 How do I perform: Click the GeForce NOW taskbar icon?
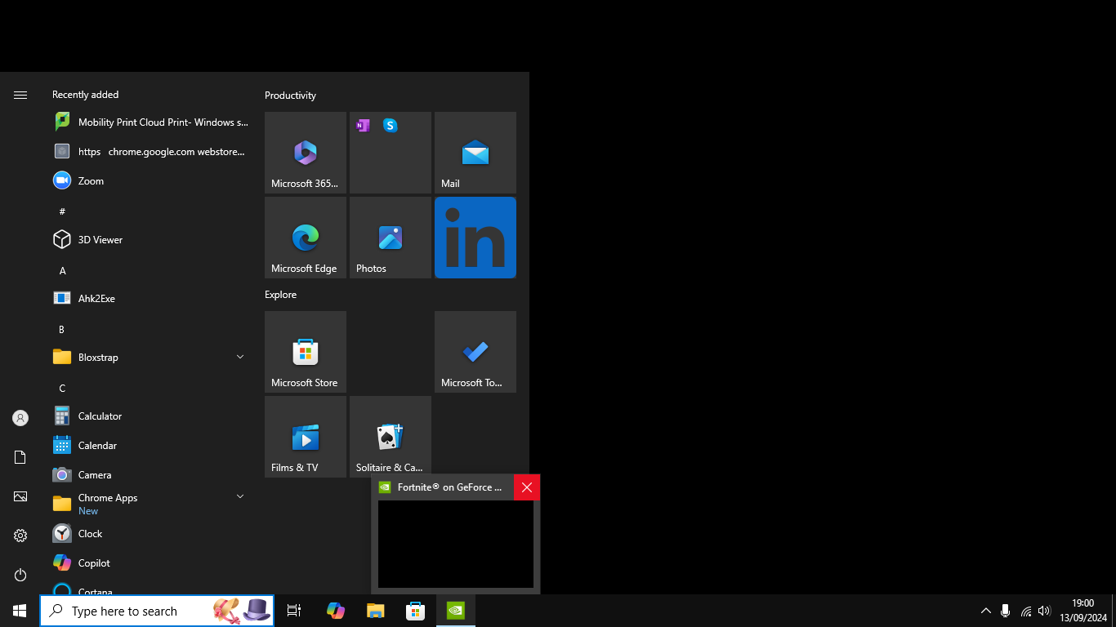(x=456, y=611)
